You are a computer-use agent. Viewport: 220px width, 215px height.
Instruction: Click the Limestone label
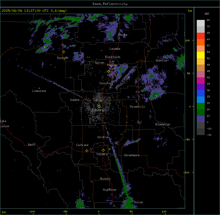click(x=39, y=91)
